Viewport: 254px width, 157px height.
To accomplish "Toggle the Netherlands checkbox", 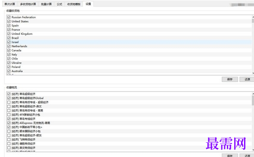I will 9,46.
